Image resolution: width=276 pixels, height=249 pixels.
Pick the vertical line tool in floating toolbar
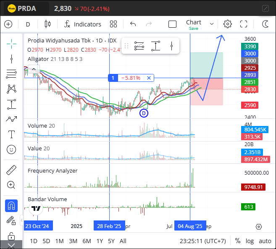(x=172, y=46)
